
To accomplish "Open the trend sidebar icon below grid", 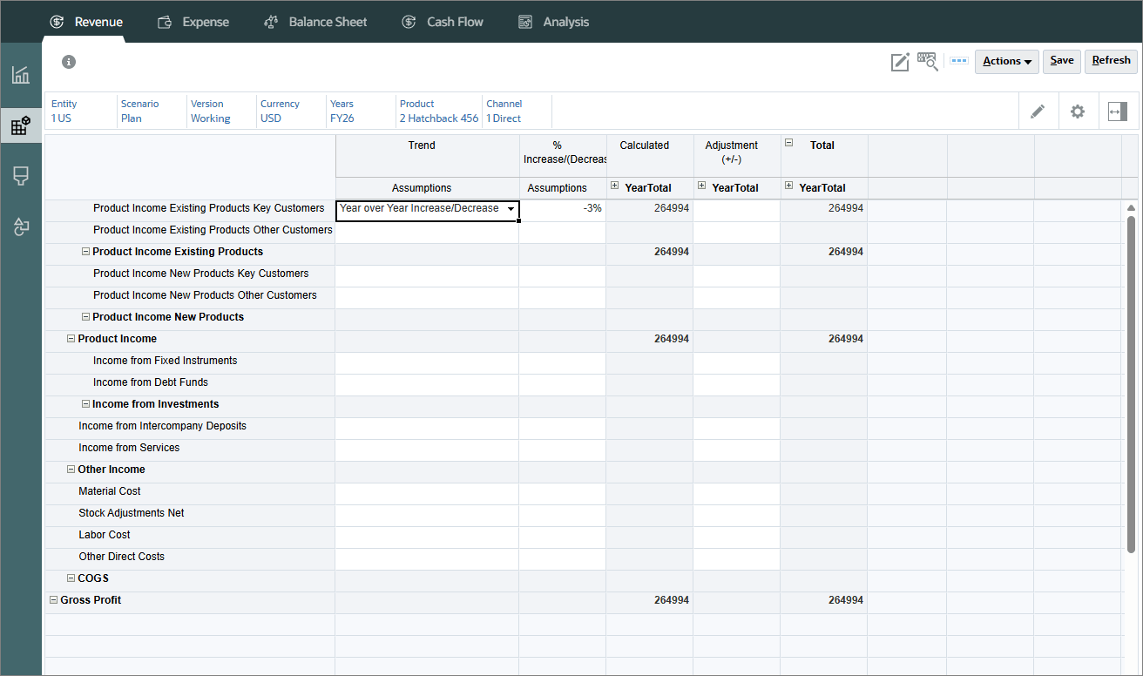I will (21, 177).
